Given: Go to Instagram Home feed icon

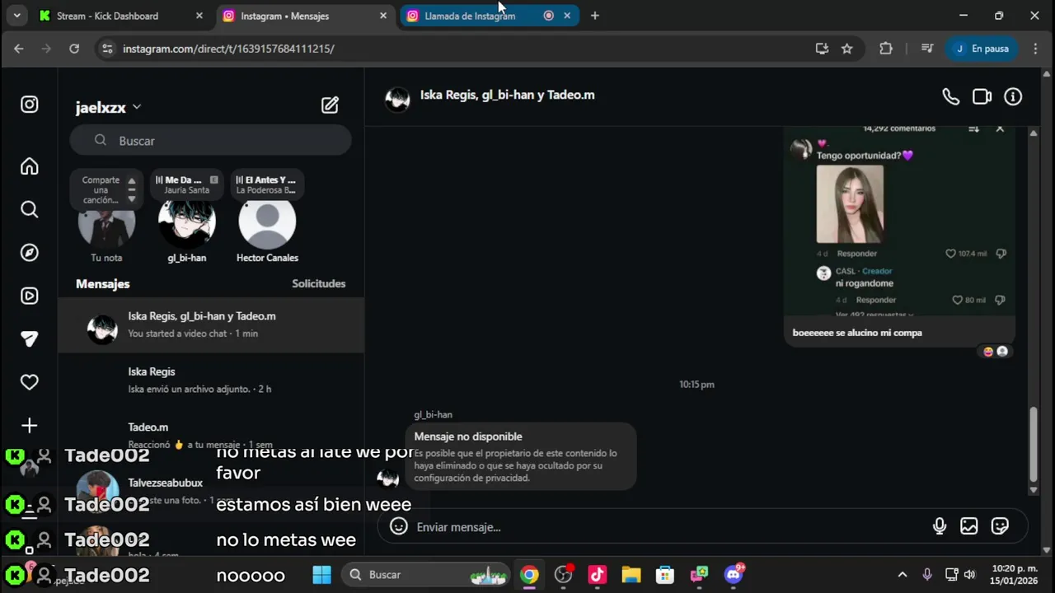Looking at the screenshot, I should (30, 166).
